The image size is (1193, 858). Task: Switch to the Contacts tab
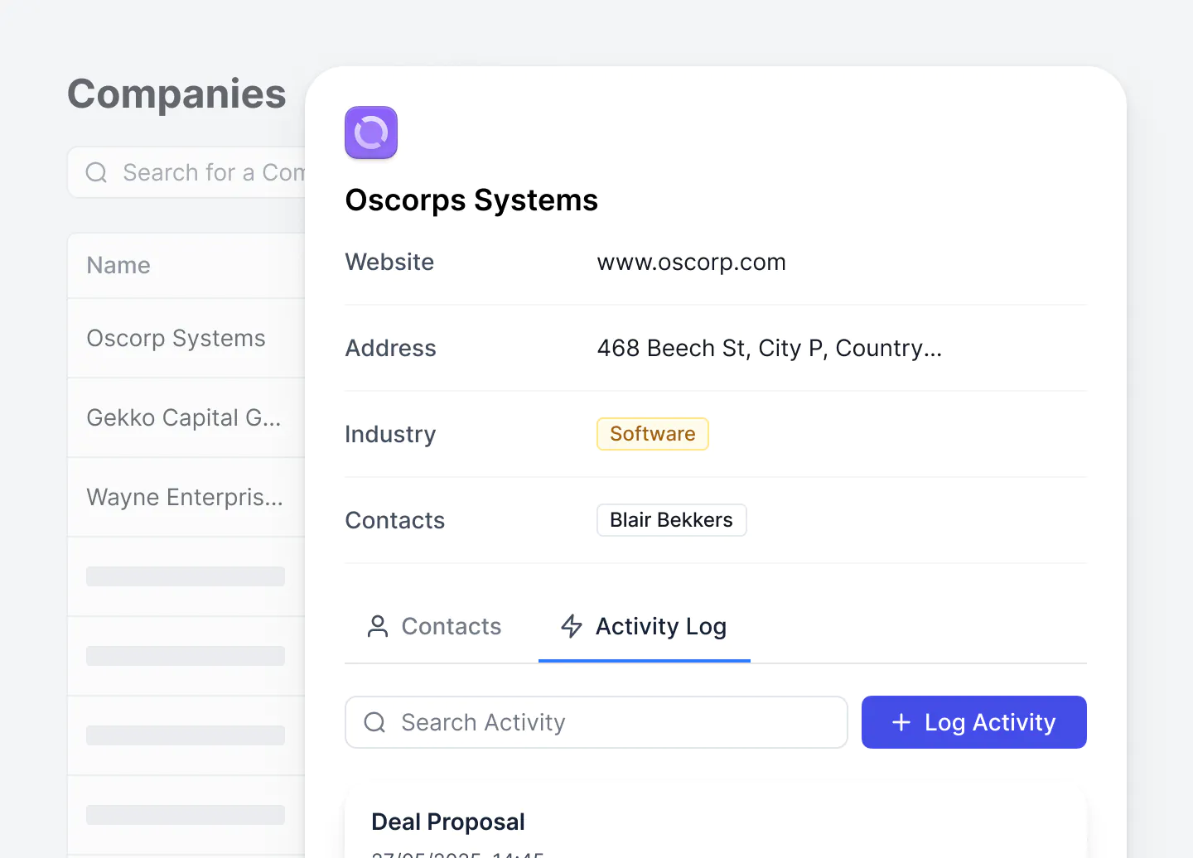click(x=452, y=626)
